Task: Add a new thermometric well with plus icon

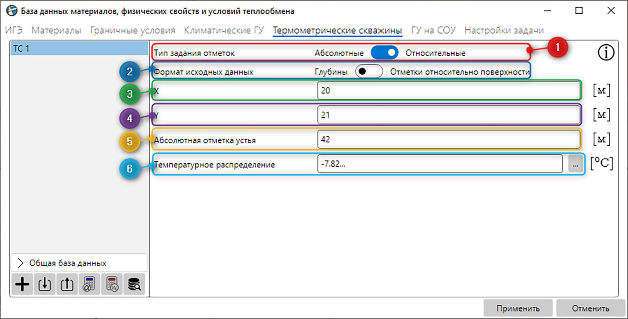Action: pyautogui.click(x=22, y=284)
